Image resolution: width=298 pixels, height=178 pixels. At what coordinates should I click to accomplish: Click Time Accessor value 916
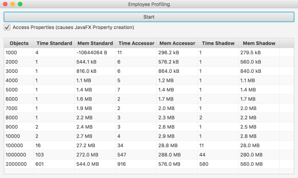click(136, 164)
